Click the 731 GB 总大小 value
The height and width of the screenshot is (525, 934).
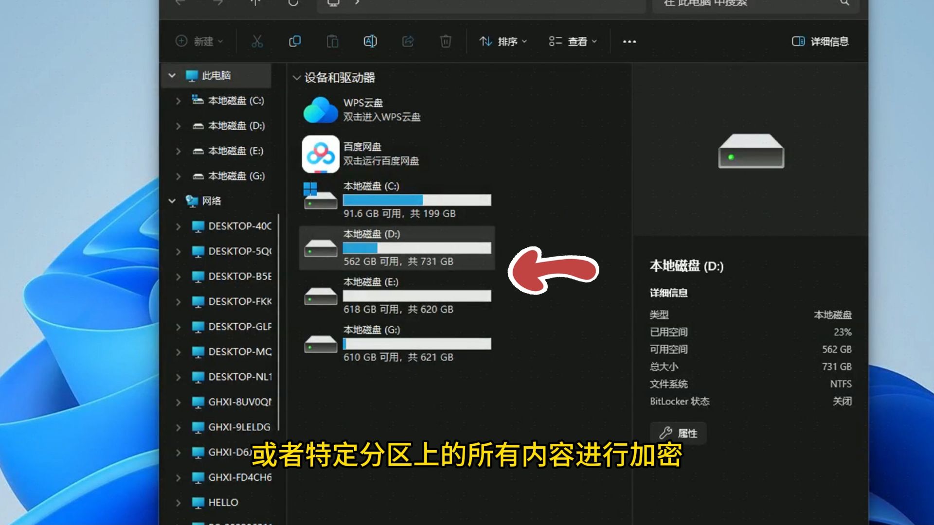(837, 367)
